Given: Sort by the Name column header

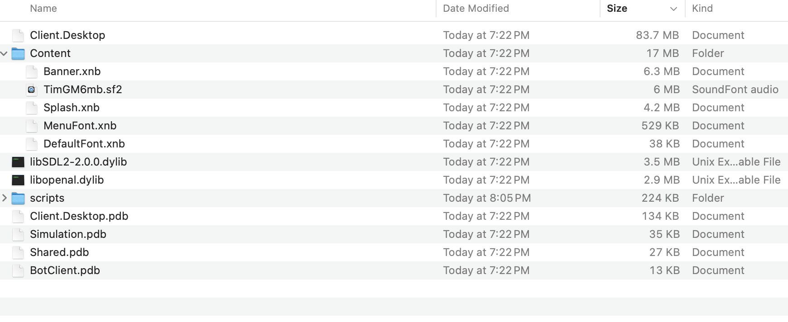Looking at the screenshot, I should (x=43, y=9).
